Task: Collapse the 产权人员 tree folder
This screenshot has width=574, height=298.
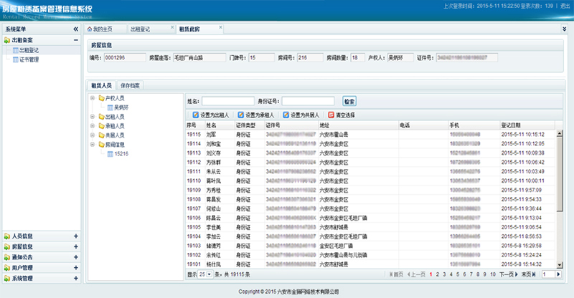Action: [x=92, y=97]
